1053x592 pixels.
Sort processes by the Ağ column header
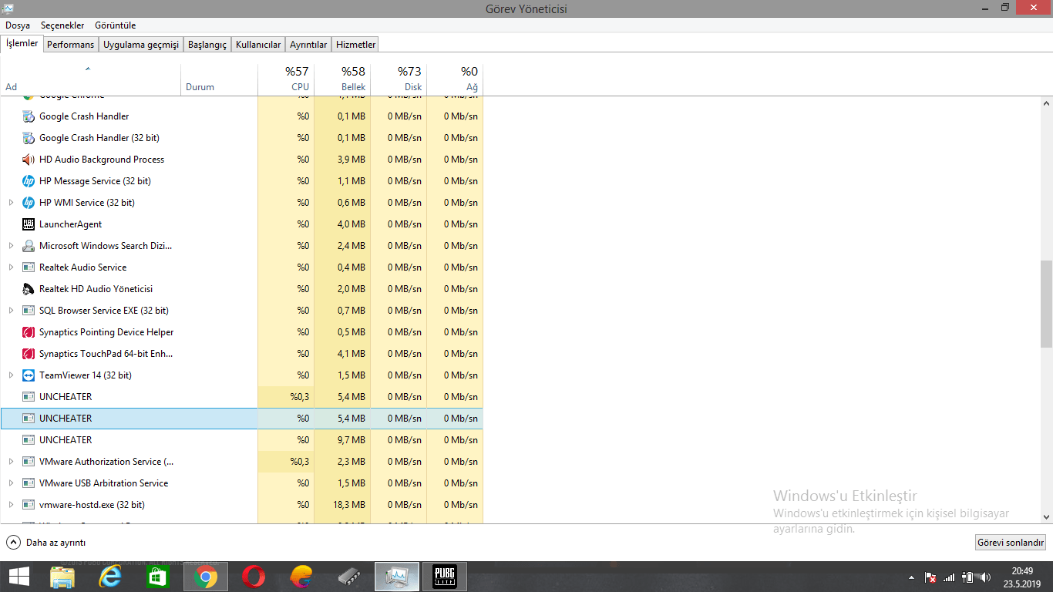(x=455, y=79)
